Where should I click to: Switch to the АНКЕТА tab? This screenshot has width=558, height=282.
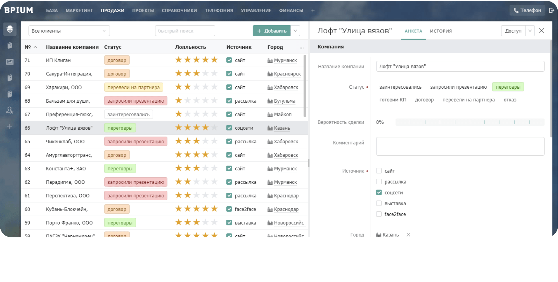pos(413,31)
